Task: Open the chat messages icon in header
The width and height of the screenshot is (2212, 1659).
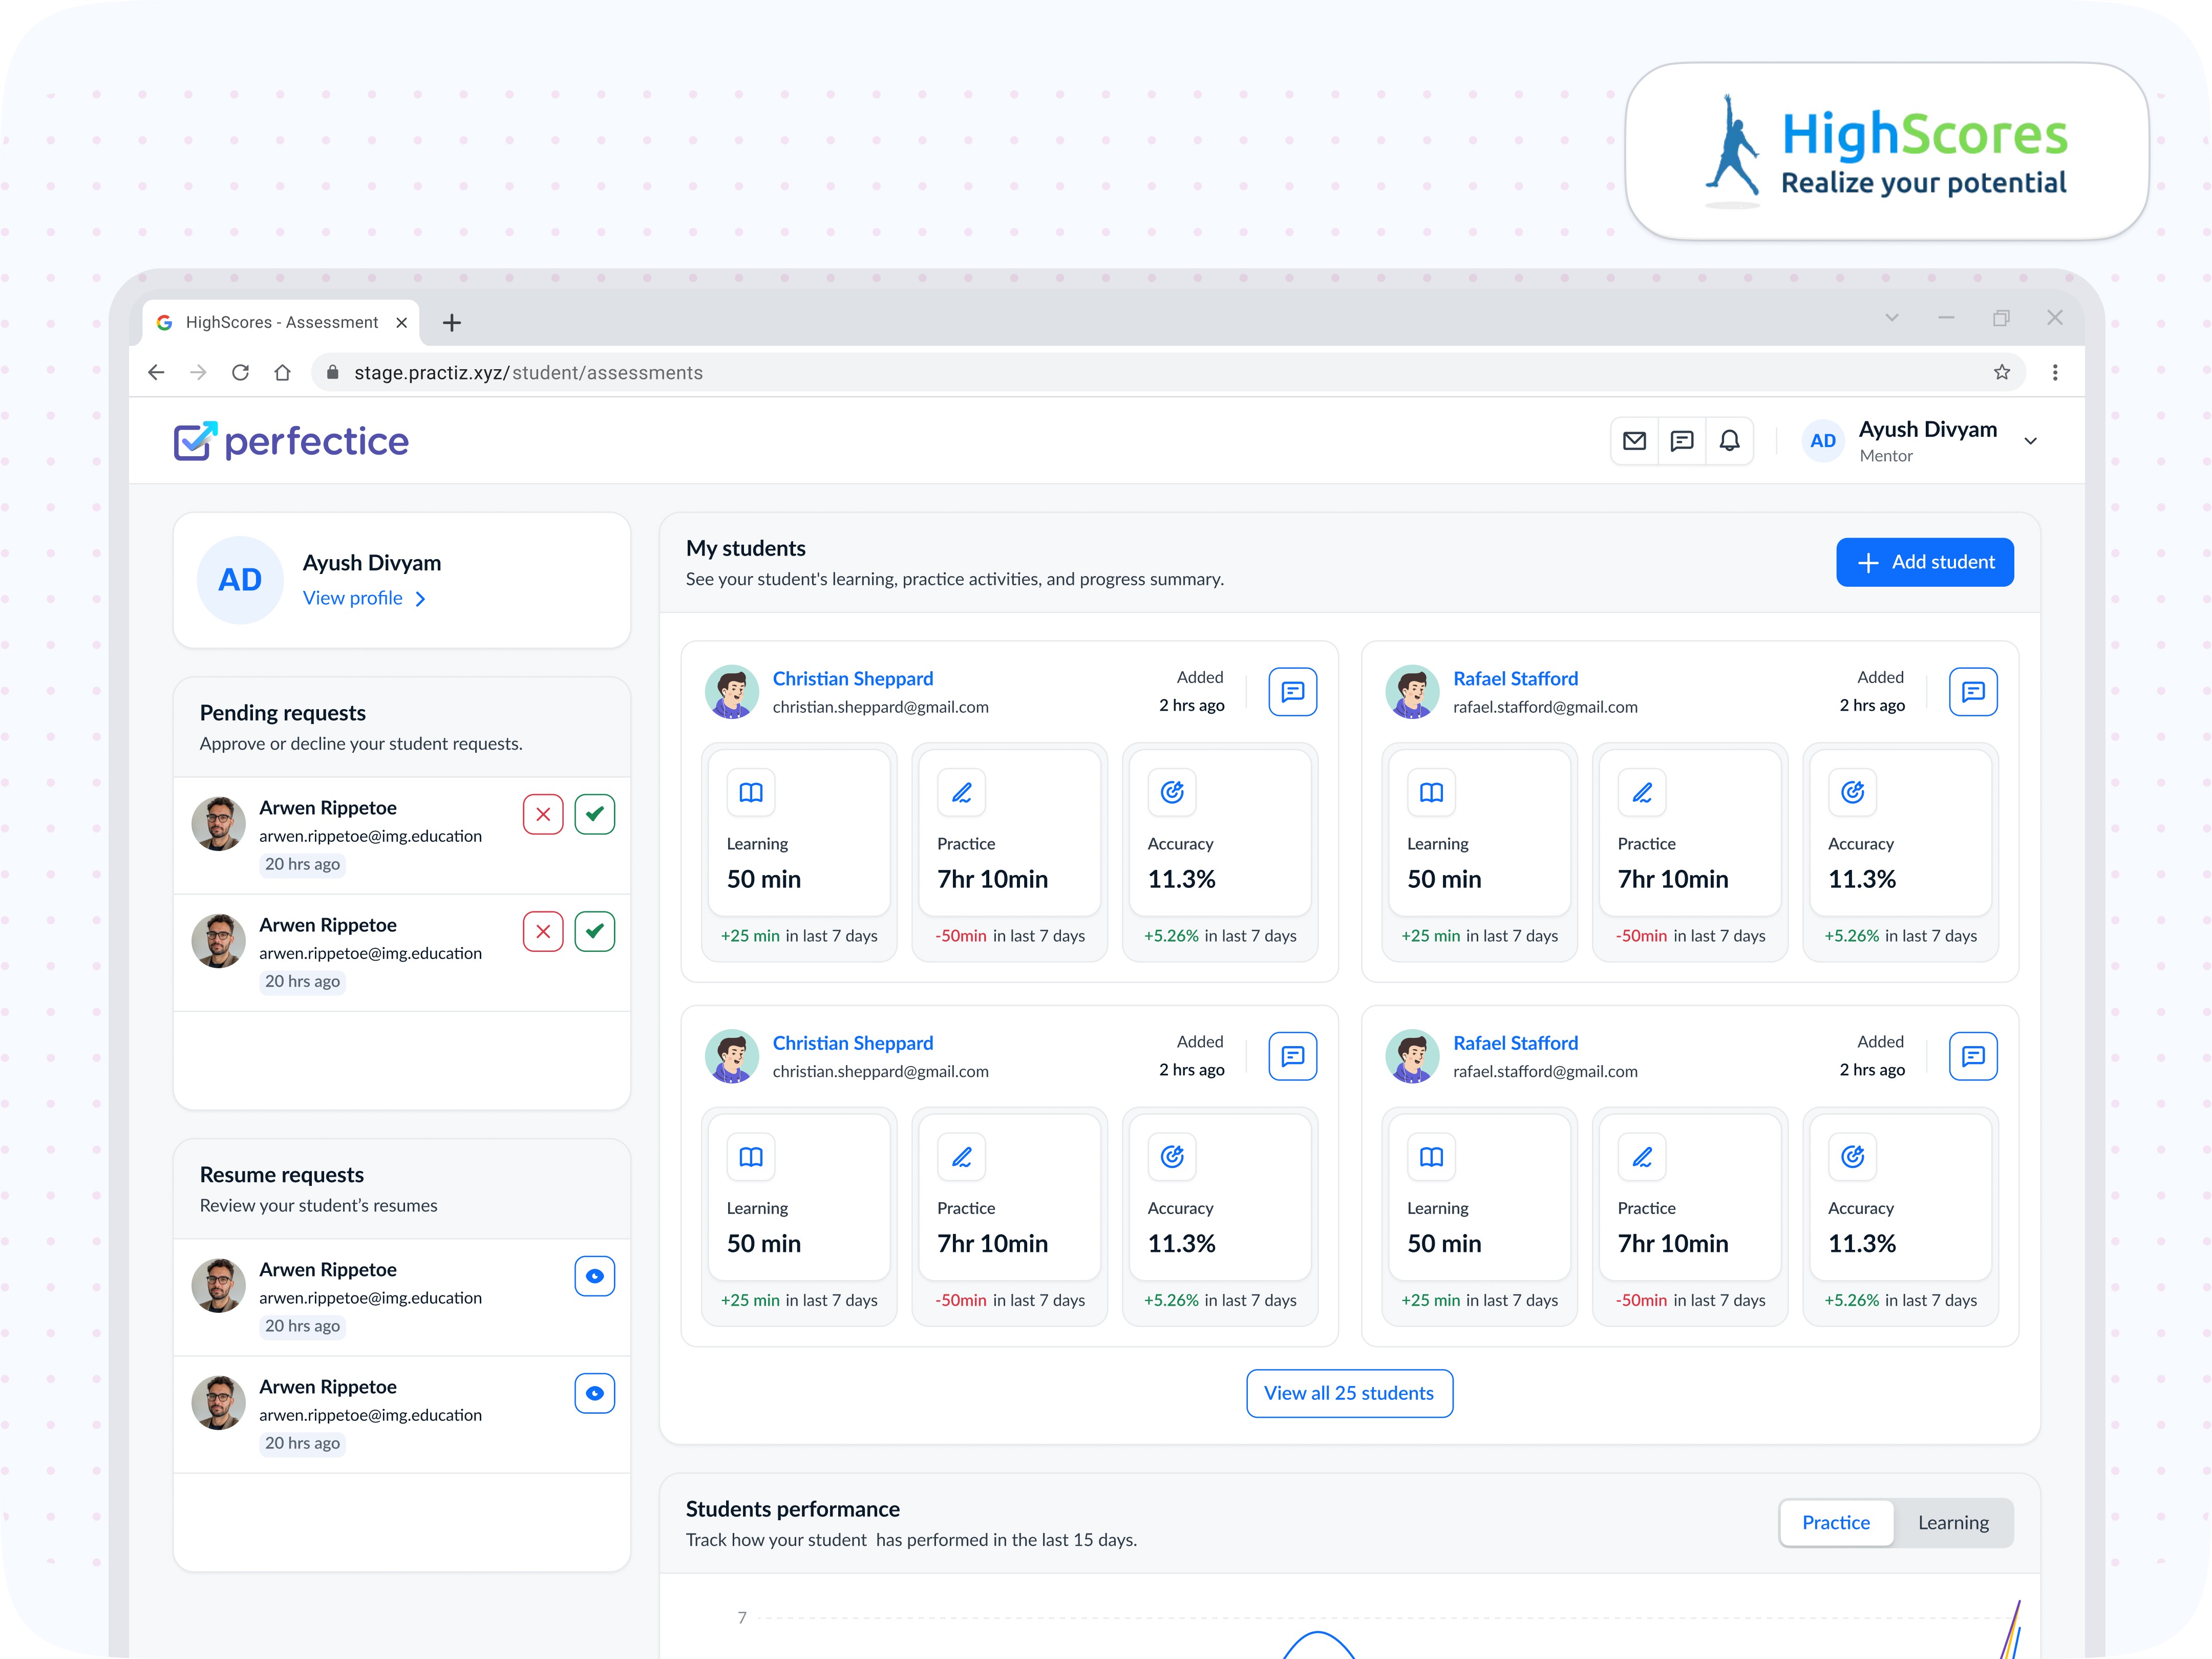Action: 1682,441
